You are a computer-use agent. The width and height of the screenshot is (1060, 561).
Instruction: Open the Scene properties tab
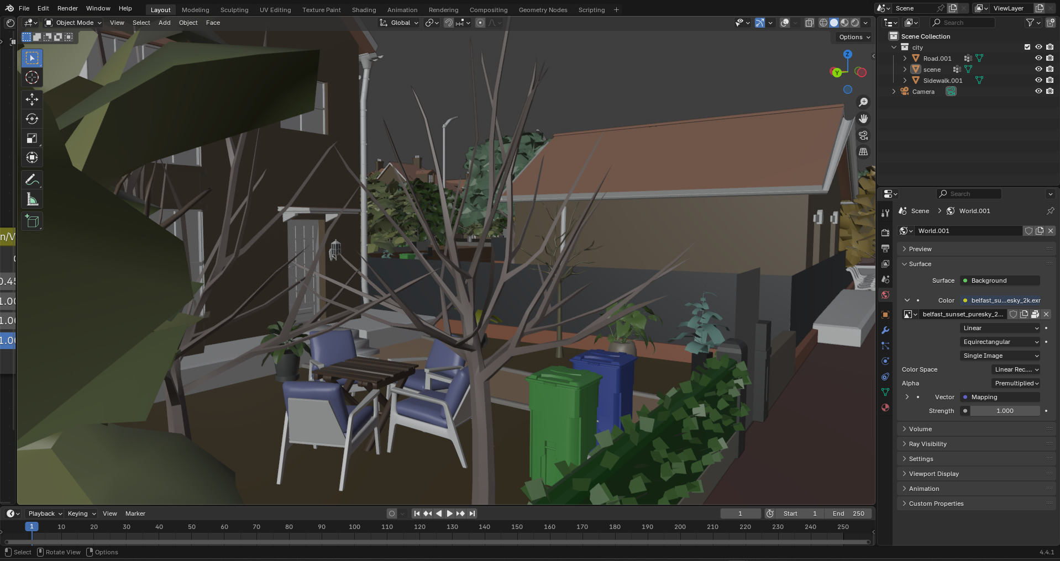(885, 279)
